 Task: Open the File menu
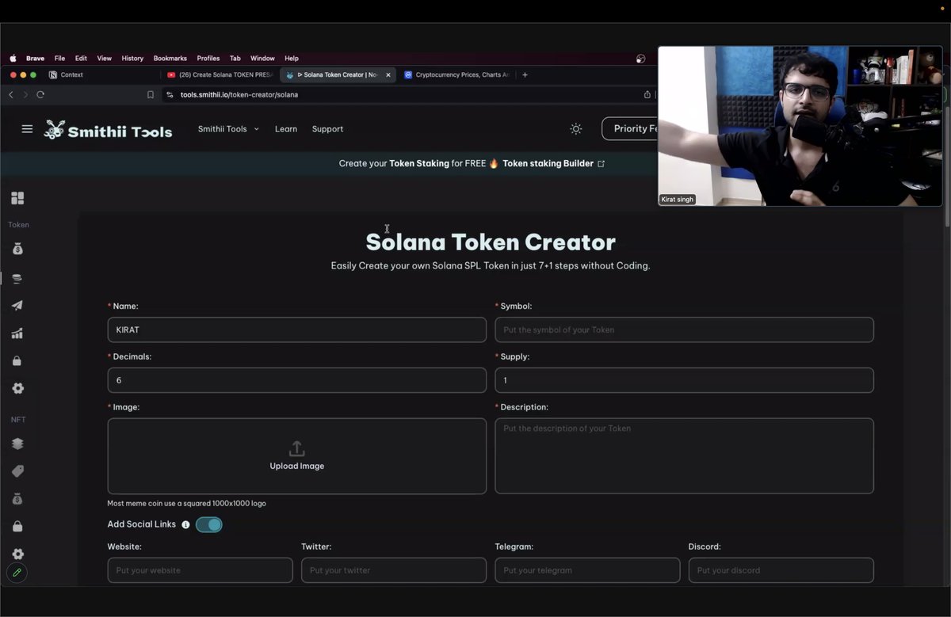[59, 59]
